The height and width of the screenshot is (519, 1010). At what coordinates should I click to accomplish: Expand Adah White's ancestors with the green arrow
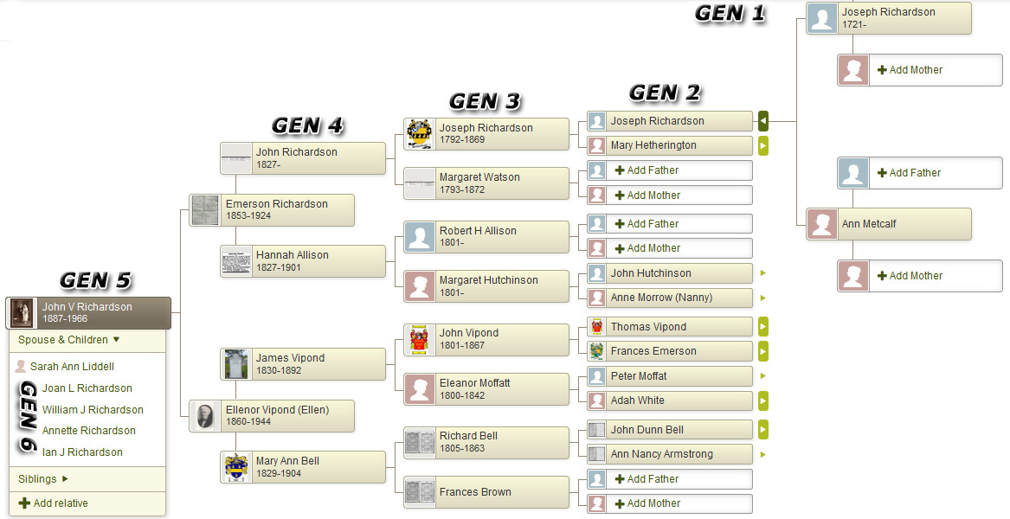[763, 400]
